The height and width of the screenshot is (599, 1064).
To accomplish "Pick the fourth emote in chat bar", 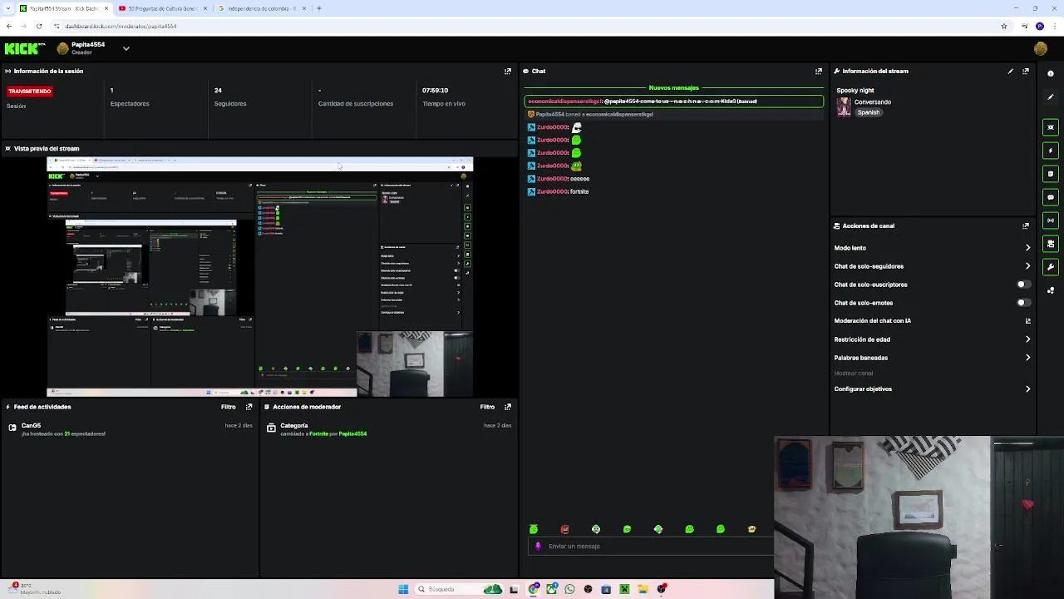I will (x=627, y=529).
